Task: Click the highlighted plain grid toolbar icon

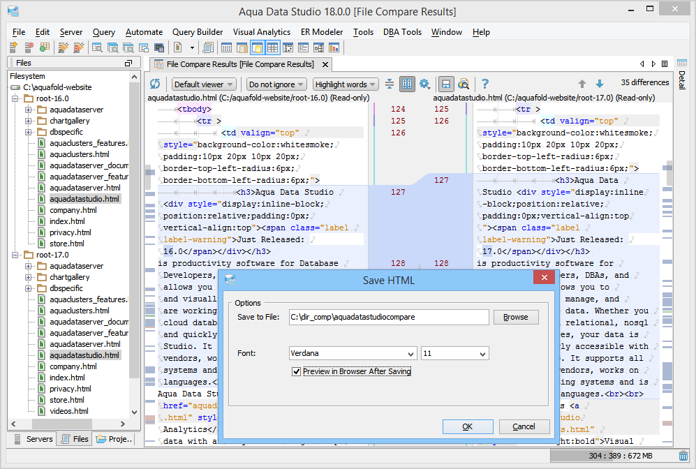Action: click(x=272, y=47)
